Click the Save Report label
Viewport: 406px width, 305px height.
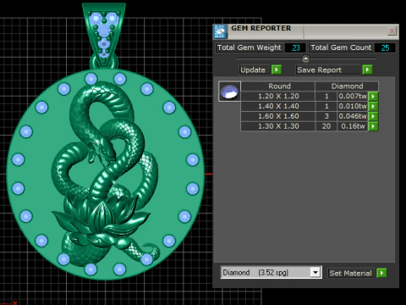pyautogui.click(x=319, y=70)
